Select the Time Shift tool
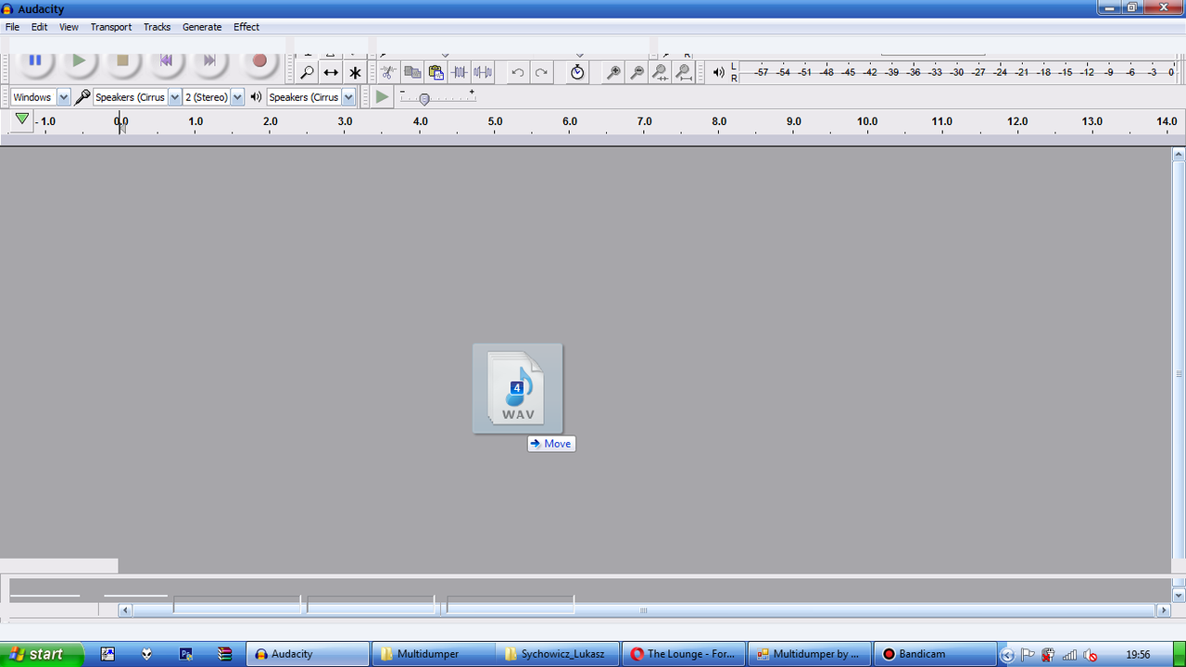 click(331, 72)
